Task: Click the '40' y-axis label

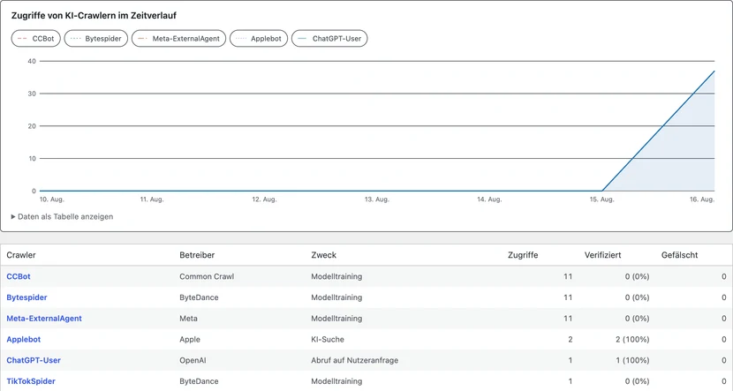Action: coord(32,61)
